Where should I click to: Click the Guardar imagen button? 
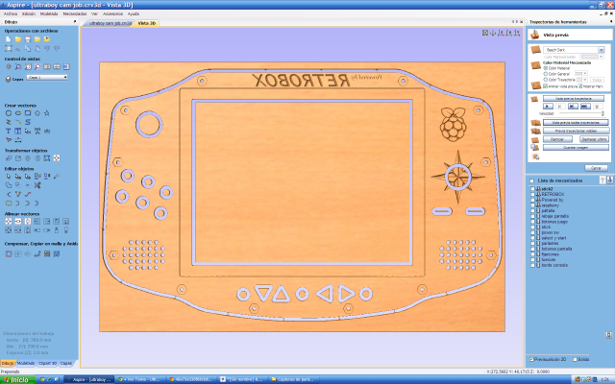click(x=576, y=148)
